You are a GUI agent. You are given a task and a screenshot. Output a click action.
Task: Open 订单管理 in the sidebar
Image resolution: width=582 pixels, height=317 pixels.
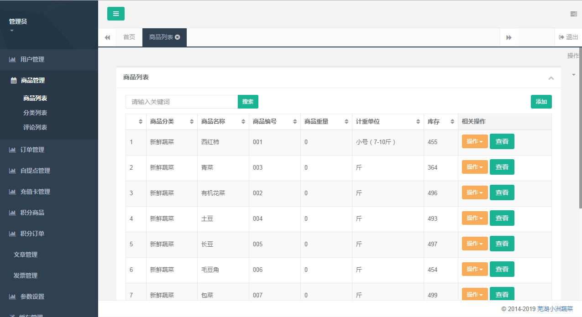tap(32, 150)
